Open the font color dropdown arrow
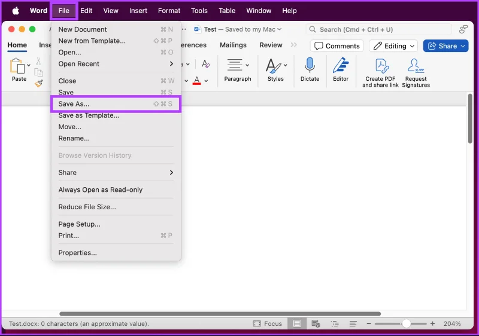 click(x=206, y=81)
